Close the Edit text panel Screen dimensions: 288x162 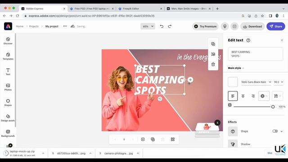click(282, 40)
